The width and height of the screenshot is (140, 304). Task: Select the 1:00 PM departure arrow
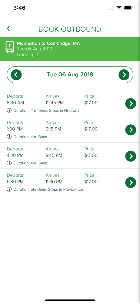[x=131, y=130]
